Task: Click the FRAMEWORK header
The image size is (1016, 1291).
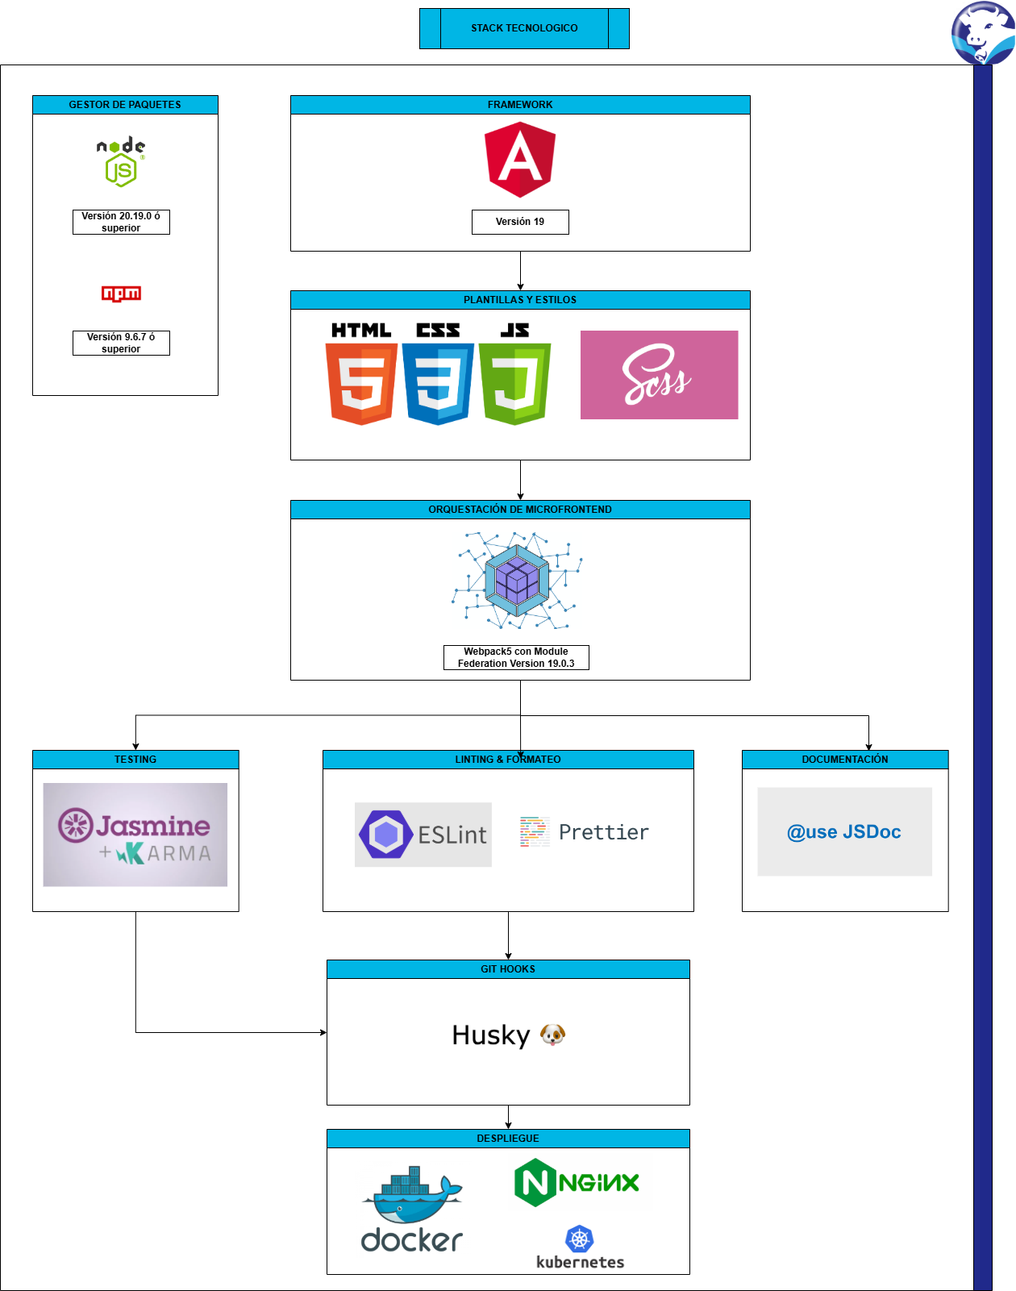Action: [520, 105]
